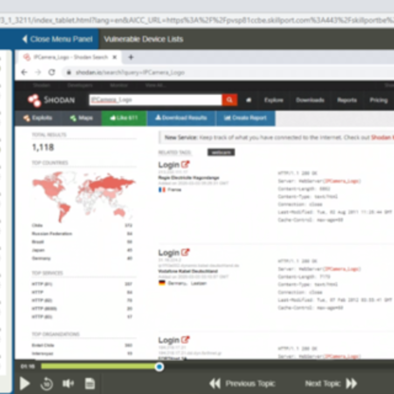Skip to Next Topic
Screen dimensions: 394x394
coord(331,383)
